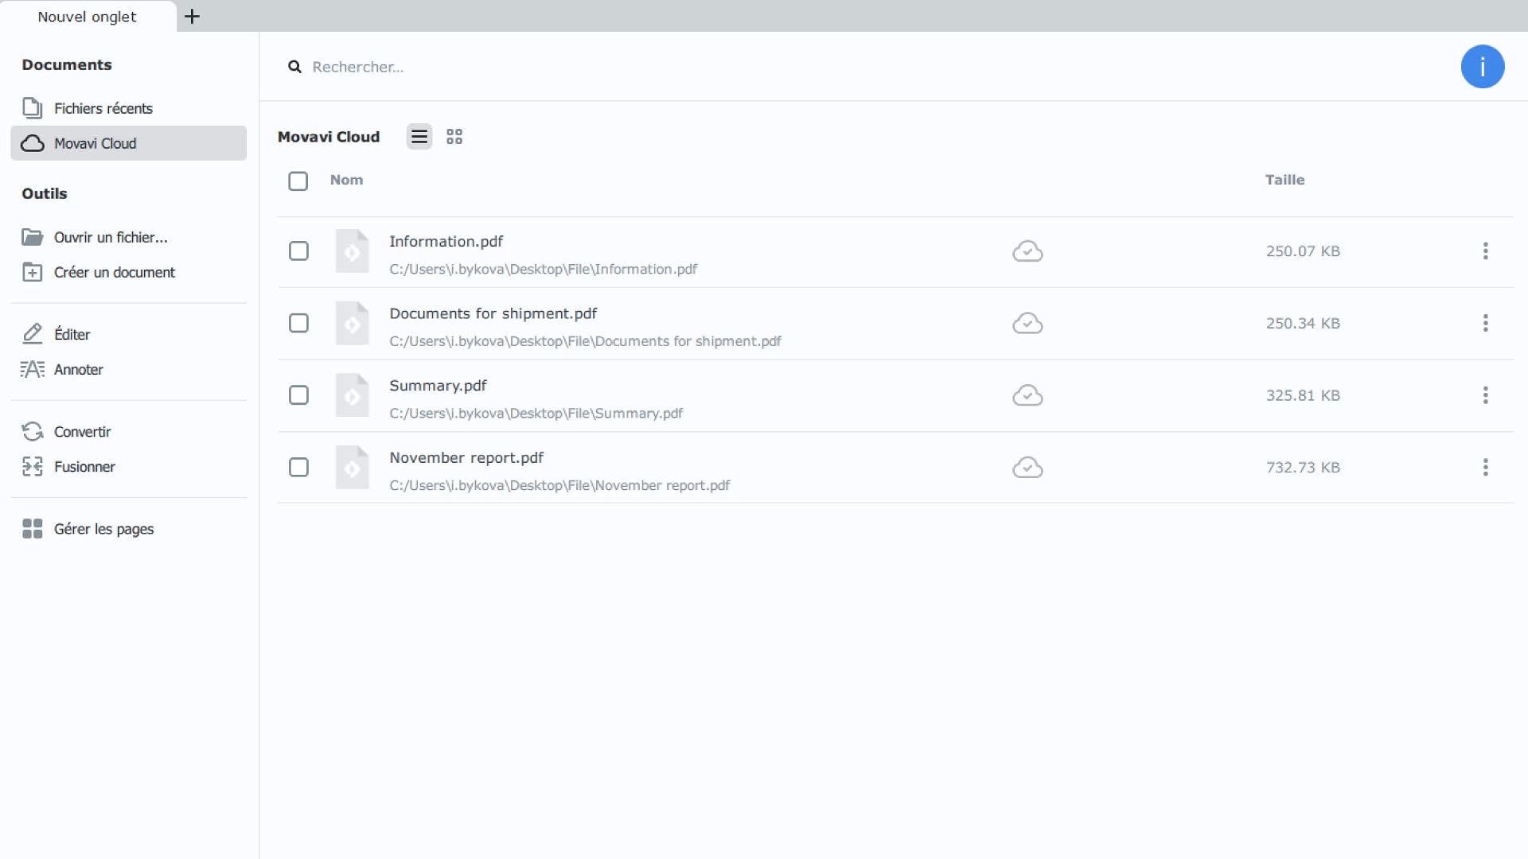Open the Fusionner tool
The image size is (1528, 859).
(128, 466)
